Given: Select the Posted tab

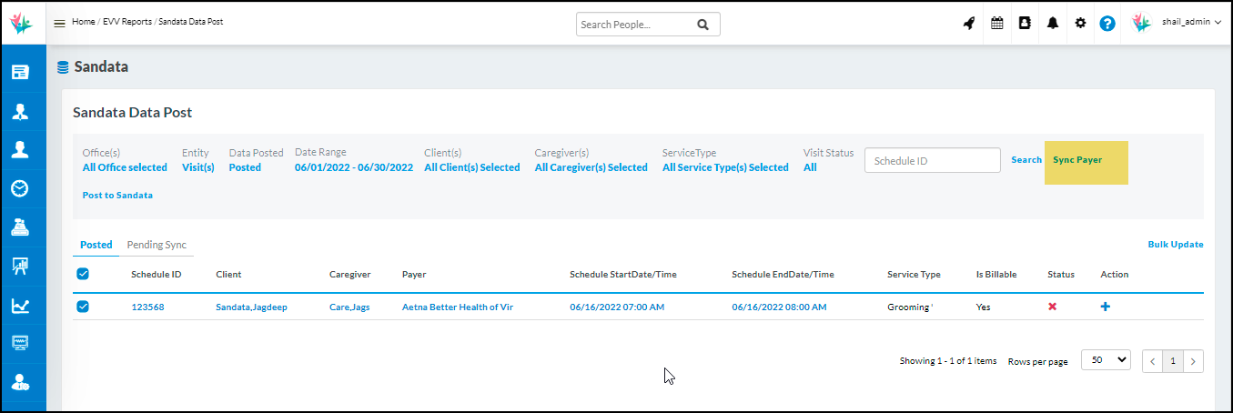Looking at the screenshot, I should (x=96, y=245).
